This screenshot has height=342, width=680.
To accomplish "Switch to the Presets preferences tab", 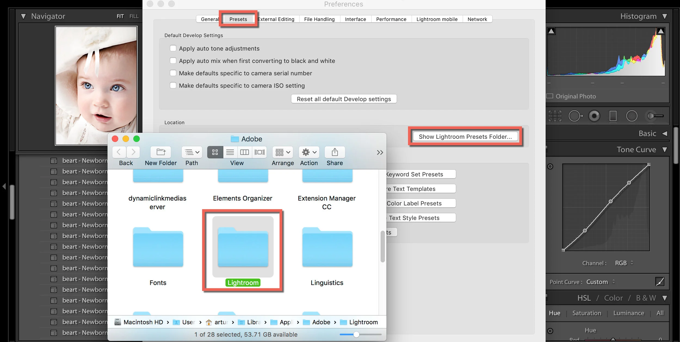I will coord(238,19).
